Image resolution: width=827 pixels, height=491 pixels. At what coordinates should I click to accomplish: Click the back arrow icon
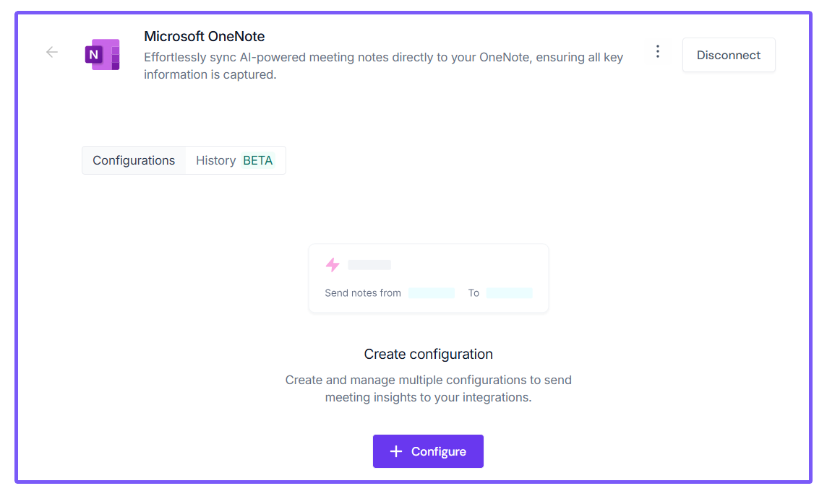(x=52, y=52)
